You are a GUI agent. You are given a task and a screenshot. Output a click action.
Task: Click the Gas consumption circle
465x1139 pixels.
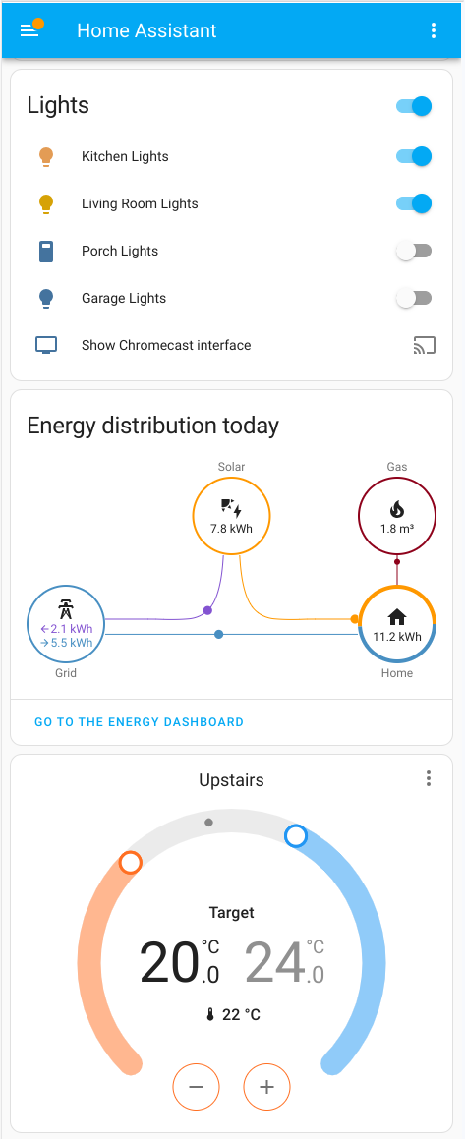(397, 516)
